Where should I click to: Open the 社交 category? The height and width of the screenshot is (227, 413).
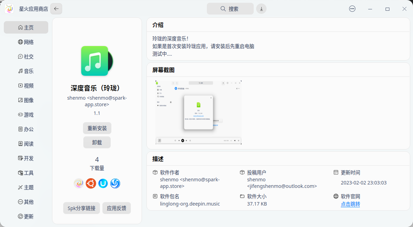26,56
